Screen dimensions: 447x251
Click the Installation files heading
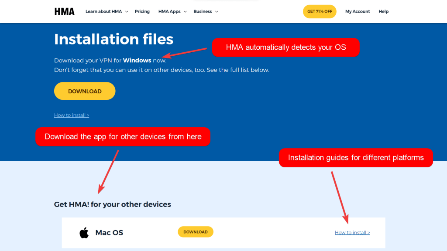[x=114, y=39]
